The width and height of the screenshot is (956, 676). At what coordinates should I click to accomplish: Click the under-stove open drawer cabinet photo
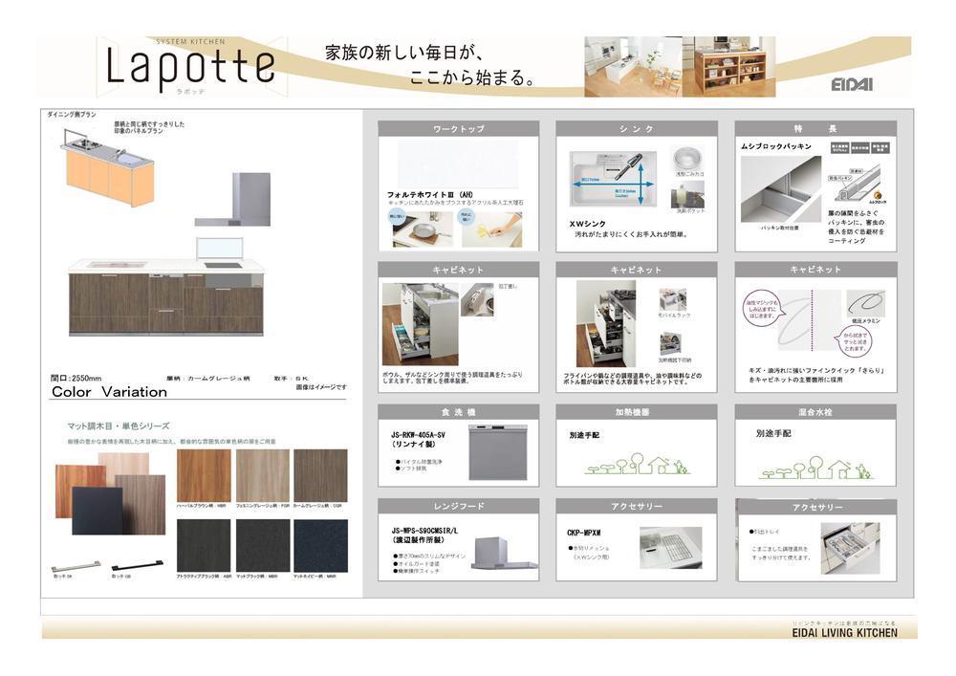coord(606,324)
